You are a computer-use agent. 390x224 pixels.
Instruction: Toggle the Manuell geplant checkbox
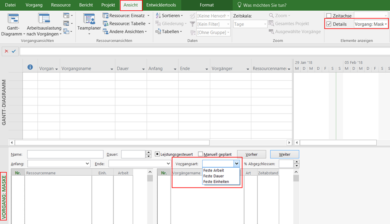pyautogui.click(x=200, y=154)
